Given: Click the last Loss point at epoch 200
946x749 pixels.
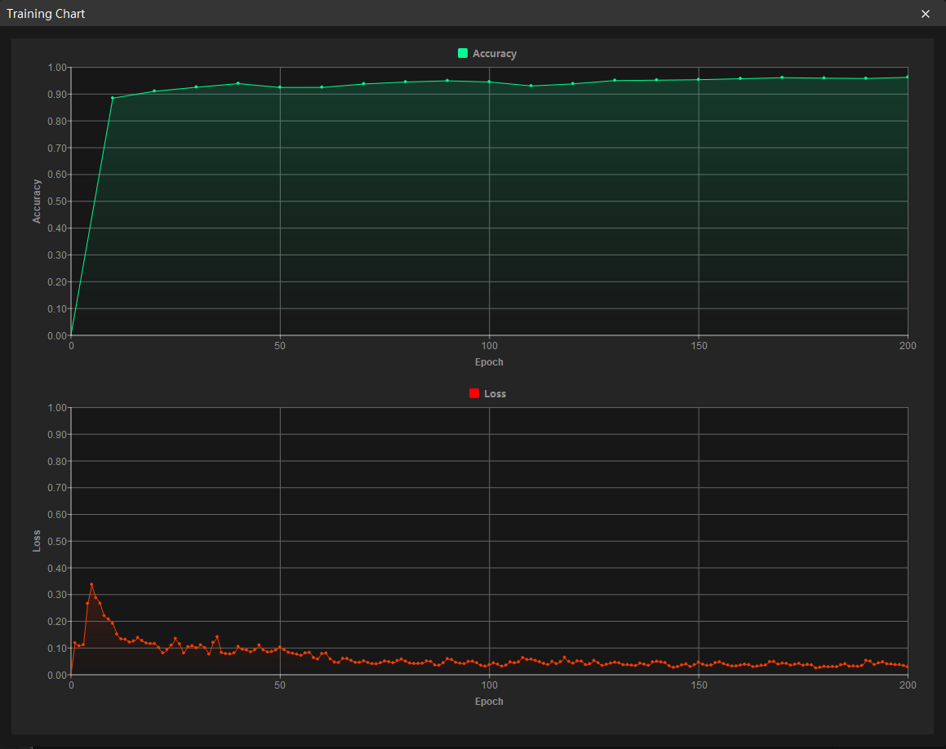Looking at the screenshot, I should pos(908,667).
